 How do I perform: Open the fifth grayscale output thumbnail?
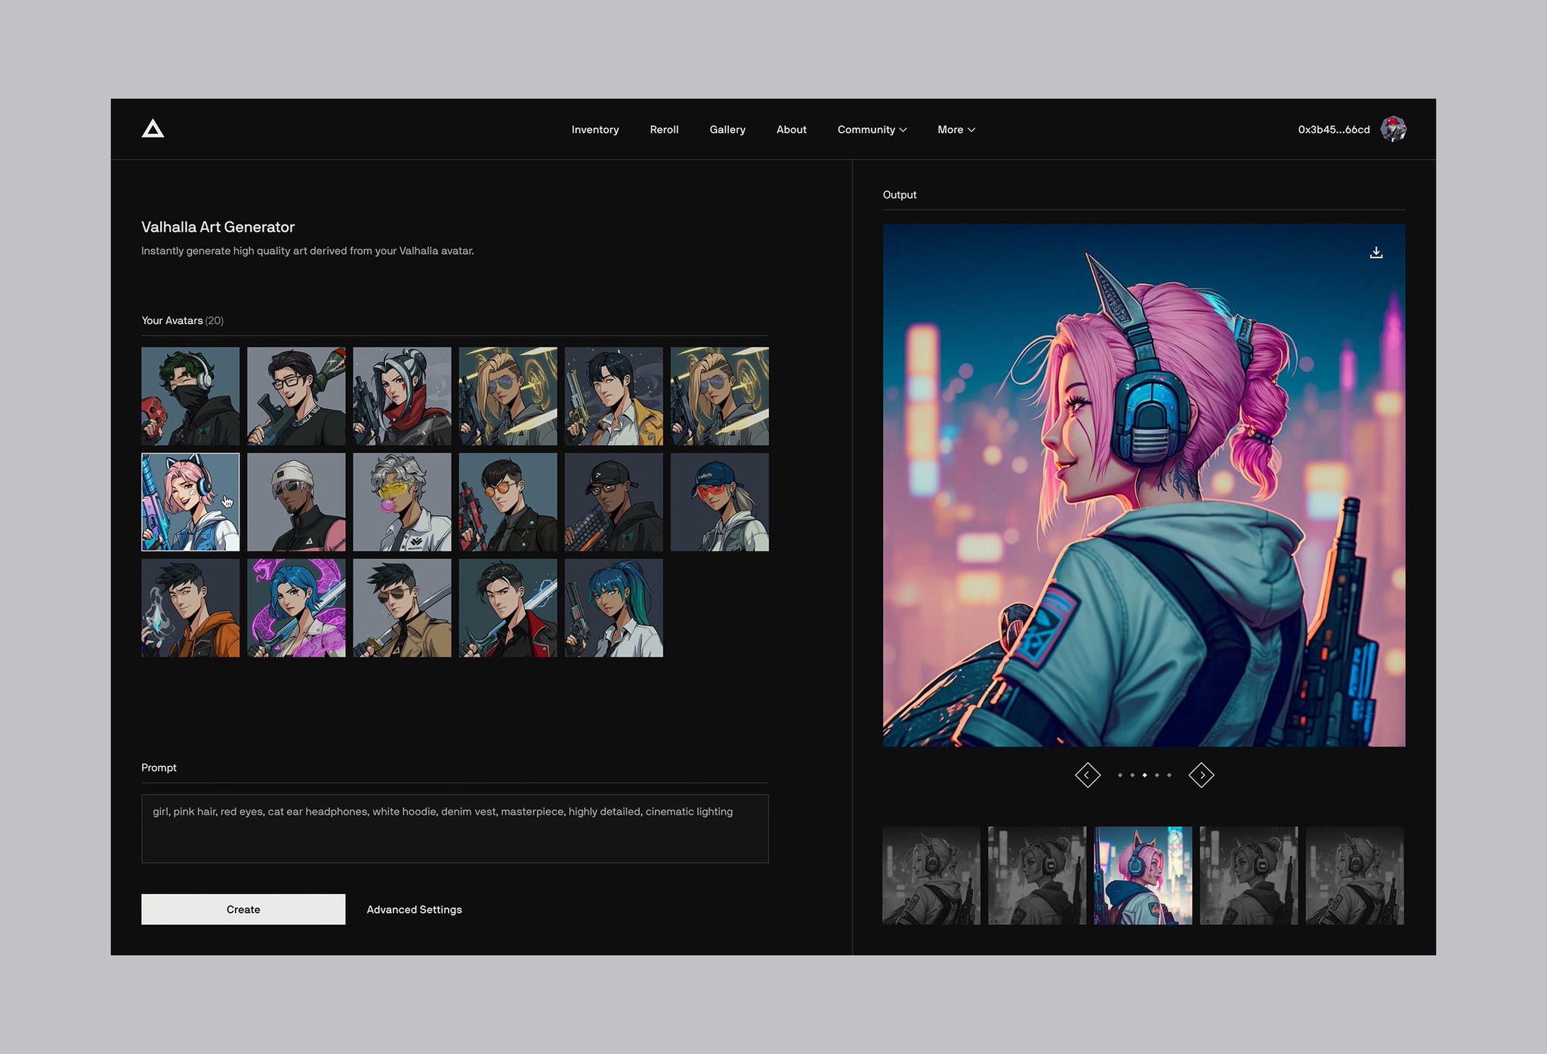(x=1355, y=875)
